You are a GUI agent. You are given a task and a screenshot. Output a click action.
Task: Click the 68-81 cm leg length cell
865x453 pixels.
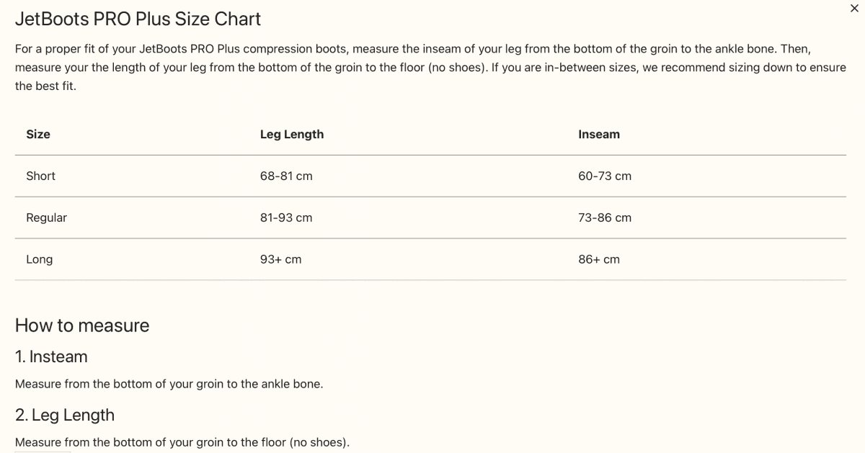tap(286, 176)
